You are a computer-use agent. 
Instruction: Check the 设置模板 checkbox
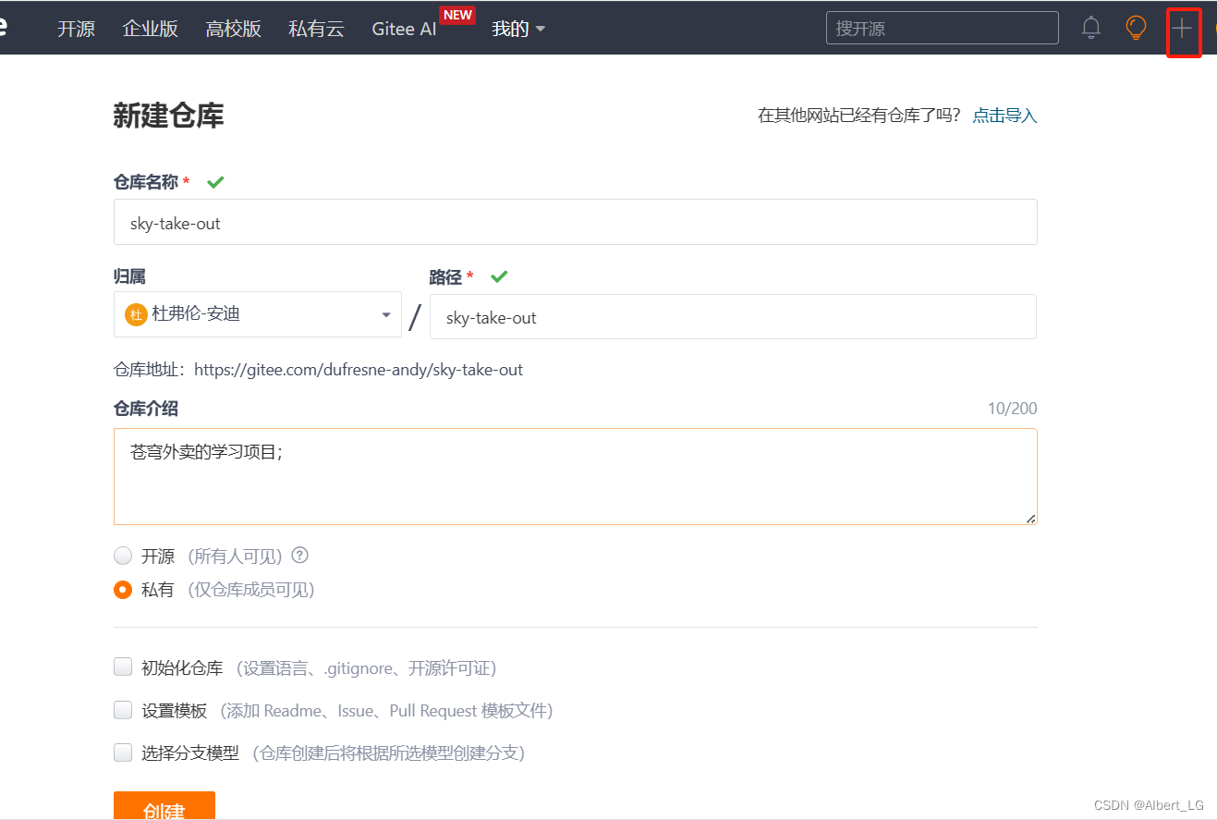pos(123,710)
